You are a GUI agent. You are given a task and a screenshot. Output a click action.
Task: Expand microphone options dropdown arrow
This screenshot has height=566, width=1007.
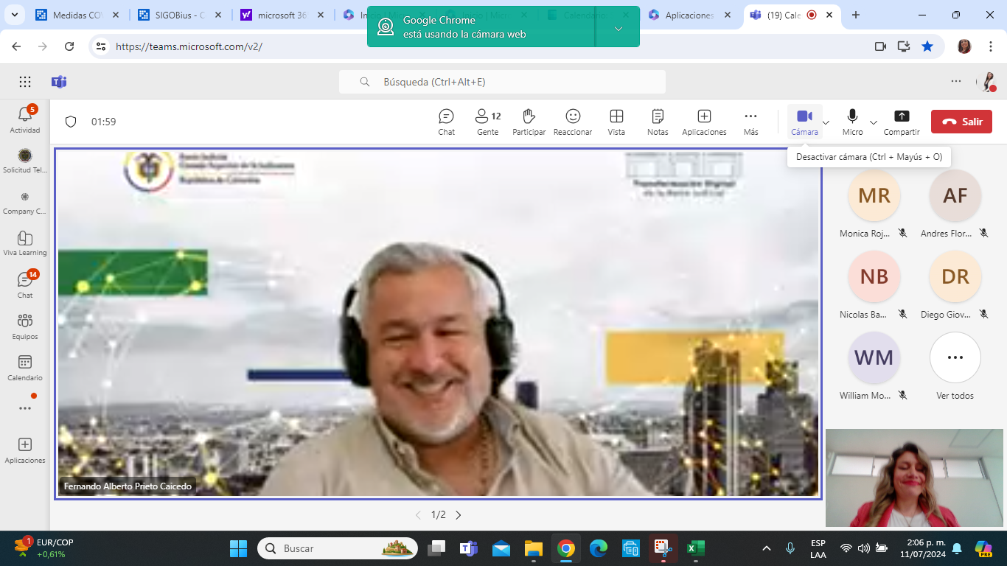point(874,122)
